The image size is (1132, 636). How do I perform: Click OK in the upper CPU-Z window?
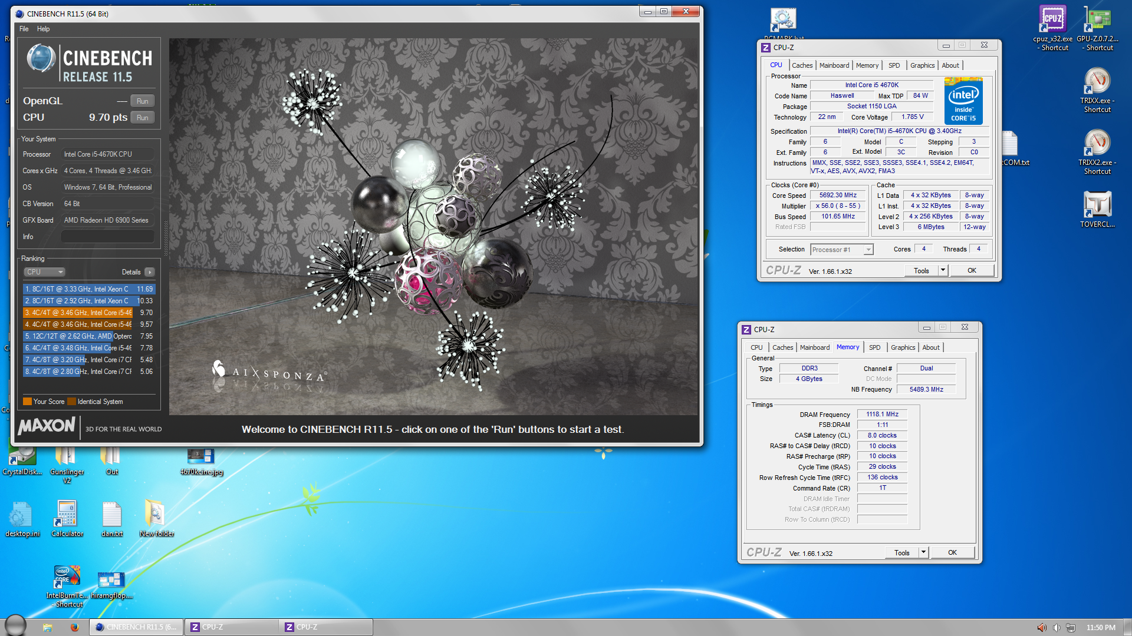pos(972,270)
